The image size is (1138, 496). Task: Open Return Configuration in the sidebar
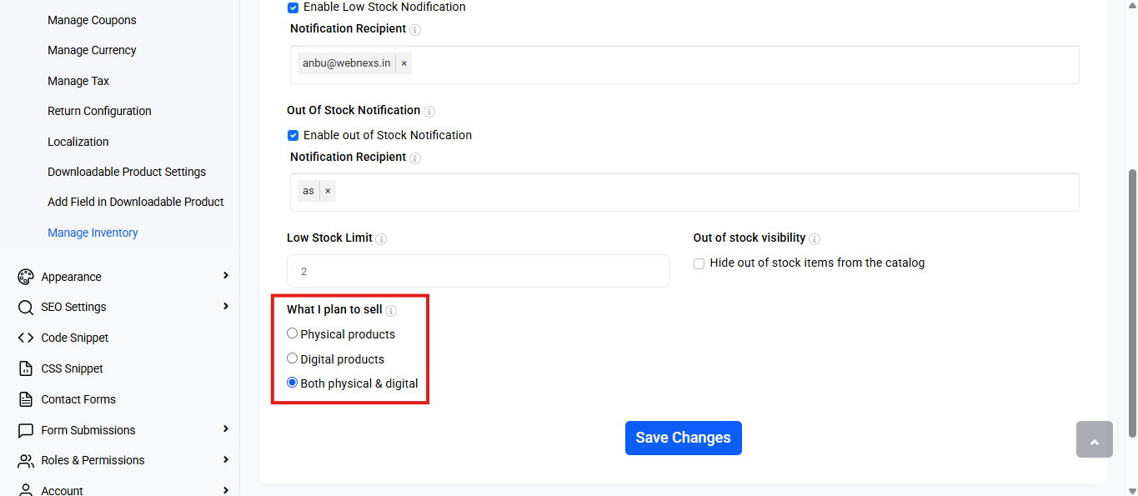pos(99,111)
